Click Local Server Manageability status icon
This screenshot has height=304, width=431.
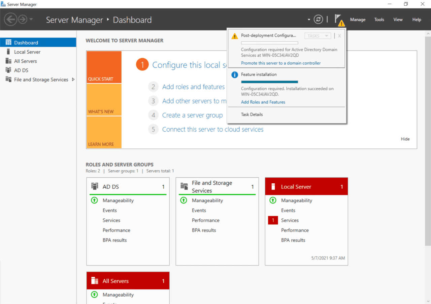273,200
